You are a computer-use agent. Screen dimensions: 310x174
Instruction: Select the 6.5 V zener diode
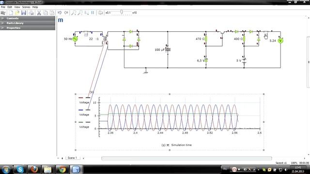pos(206,60)
